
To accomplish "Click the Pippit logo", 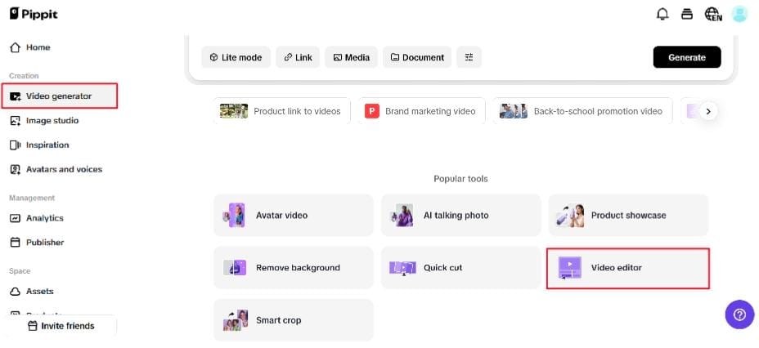I will (34, 14).
